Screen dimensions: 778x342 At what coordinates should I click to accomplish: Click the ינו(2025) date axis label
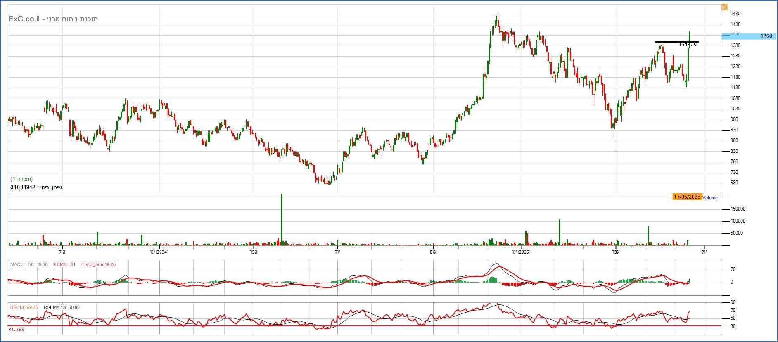(521, 252)
